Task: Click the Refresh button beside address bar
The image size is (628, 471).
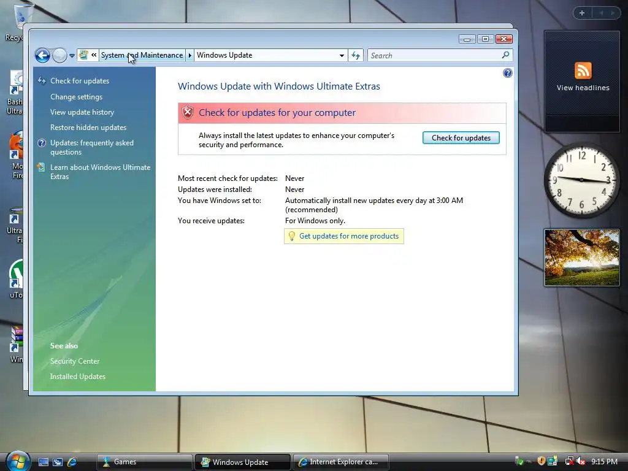Action: [356, 56]
